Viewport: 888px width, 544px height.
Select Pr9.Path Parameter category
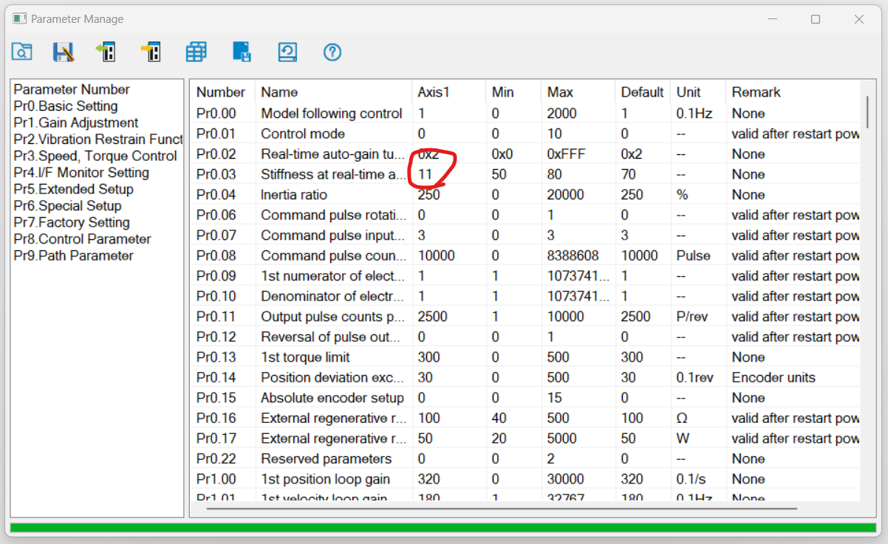coord(73,255)
